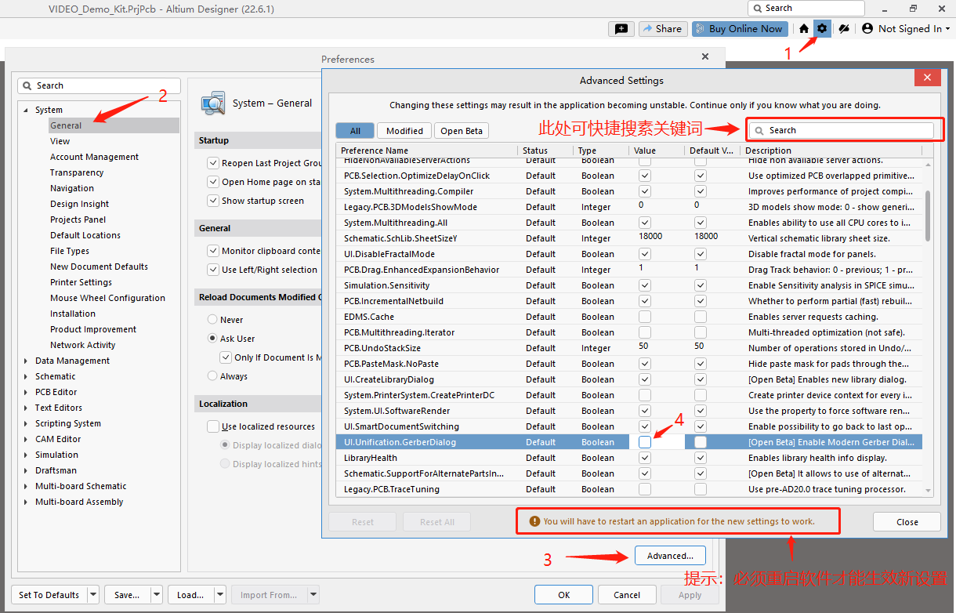Click the Not Signed In user icon
This screenshot has width=956, height=613.
(867, 29)
